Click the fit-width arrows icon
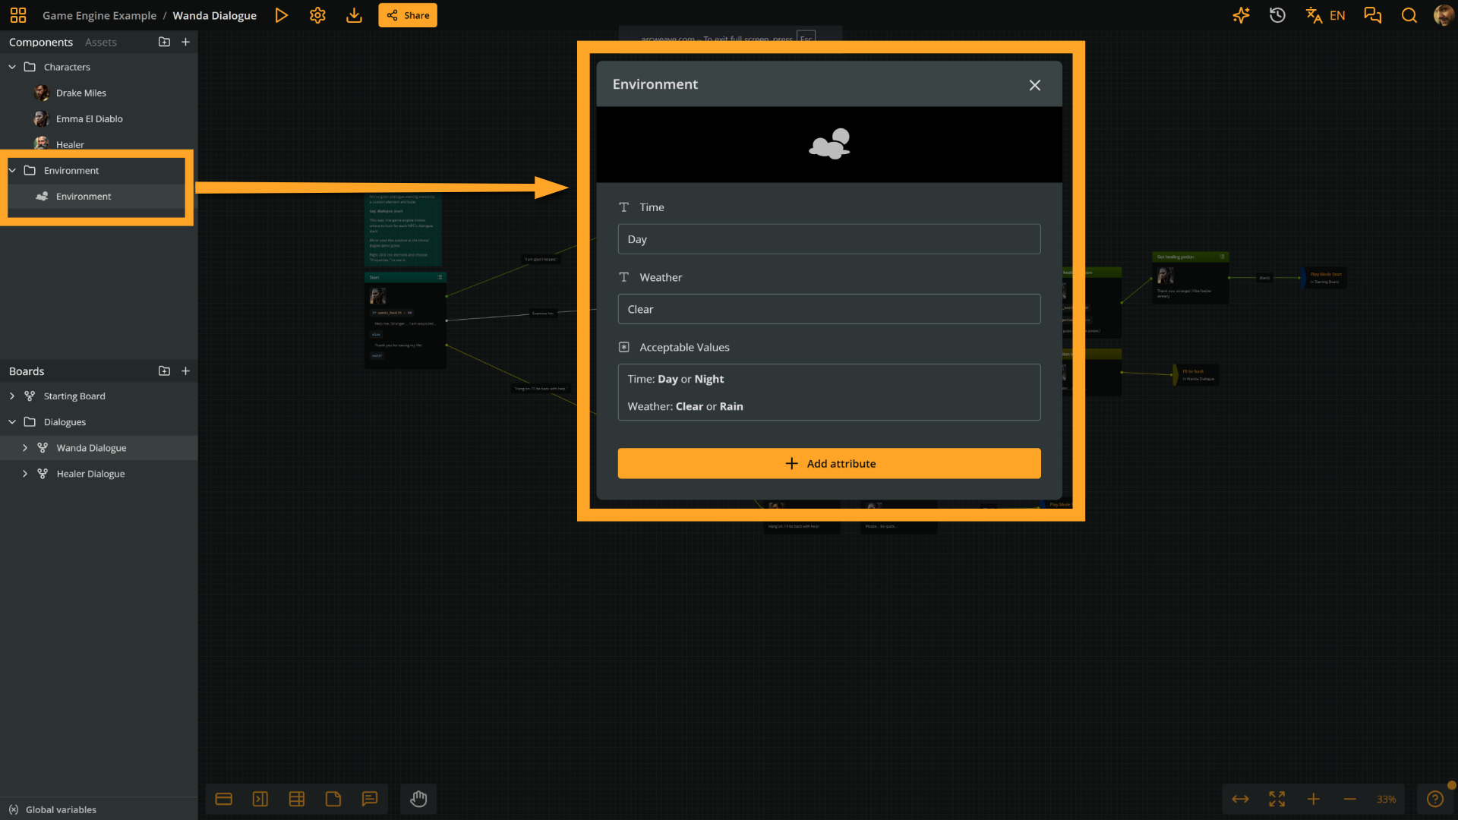Viewport: 1458px width, 820px height. tap(1240, 799)
